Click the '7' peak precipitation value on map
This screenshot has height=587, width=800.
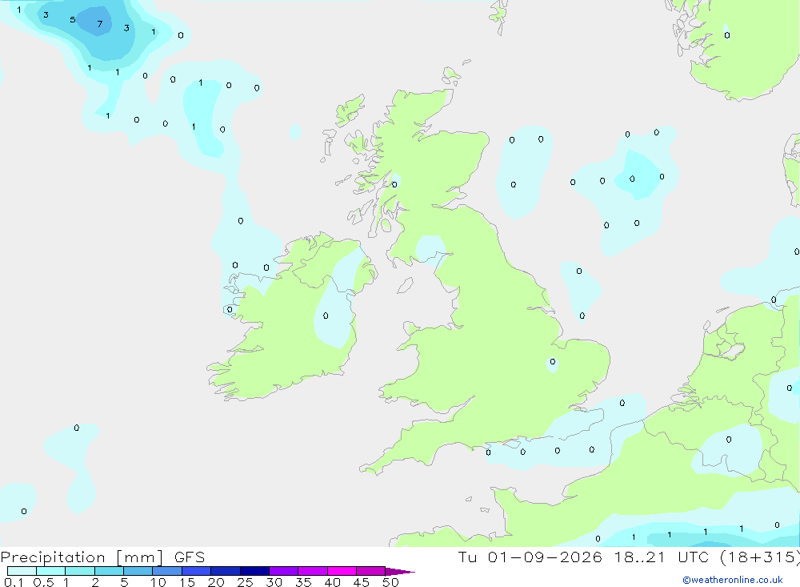click(99, 24)
